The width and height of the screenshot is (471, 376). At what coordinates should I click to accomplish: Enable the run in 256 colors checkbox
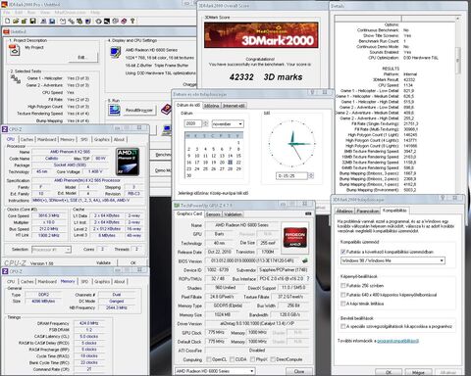point(342,286)
